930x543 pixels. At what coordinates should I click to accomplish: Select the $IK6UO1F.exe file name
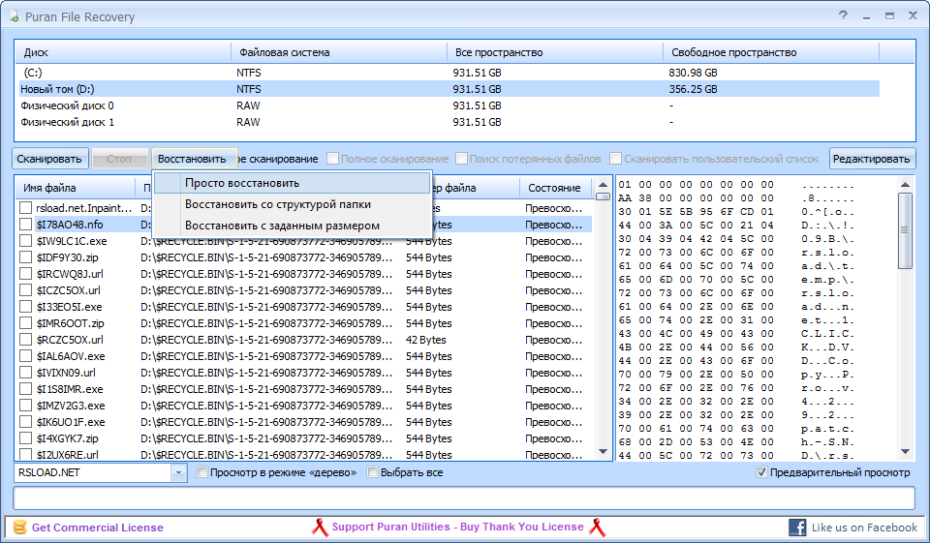tap(70, 422)
